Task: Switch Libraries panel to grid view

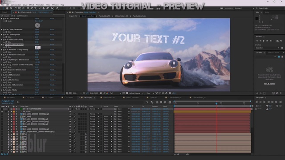Action: tap(279, 57)
